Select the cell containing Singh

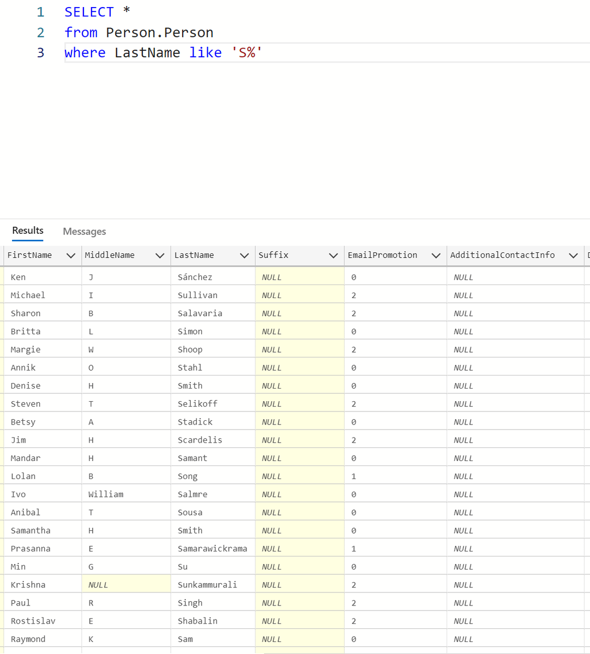(213, 603)
